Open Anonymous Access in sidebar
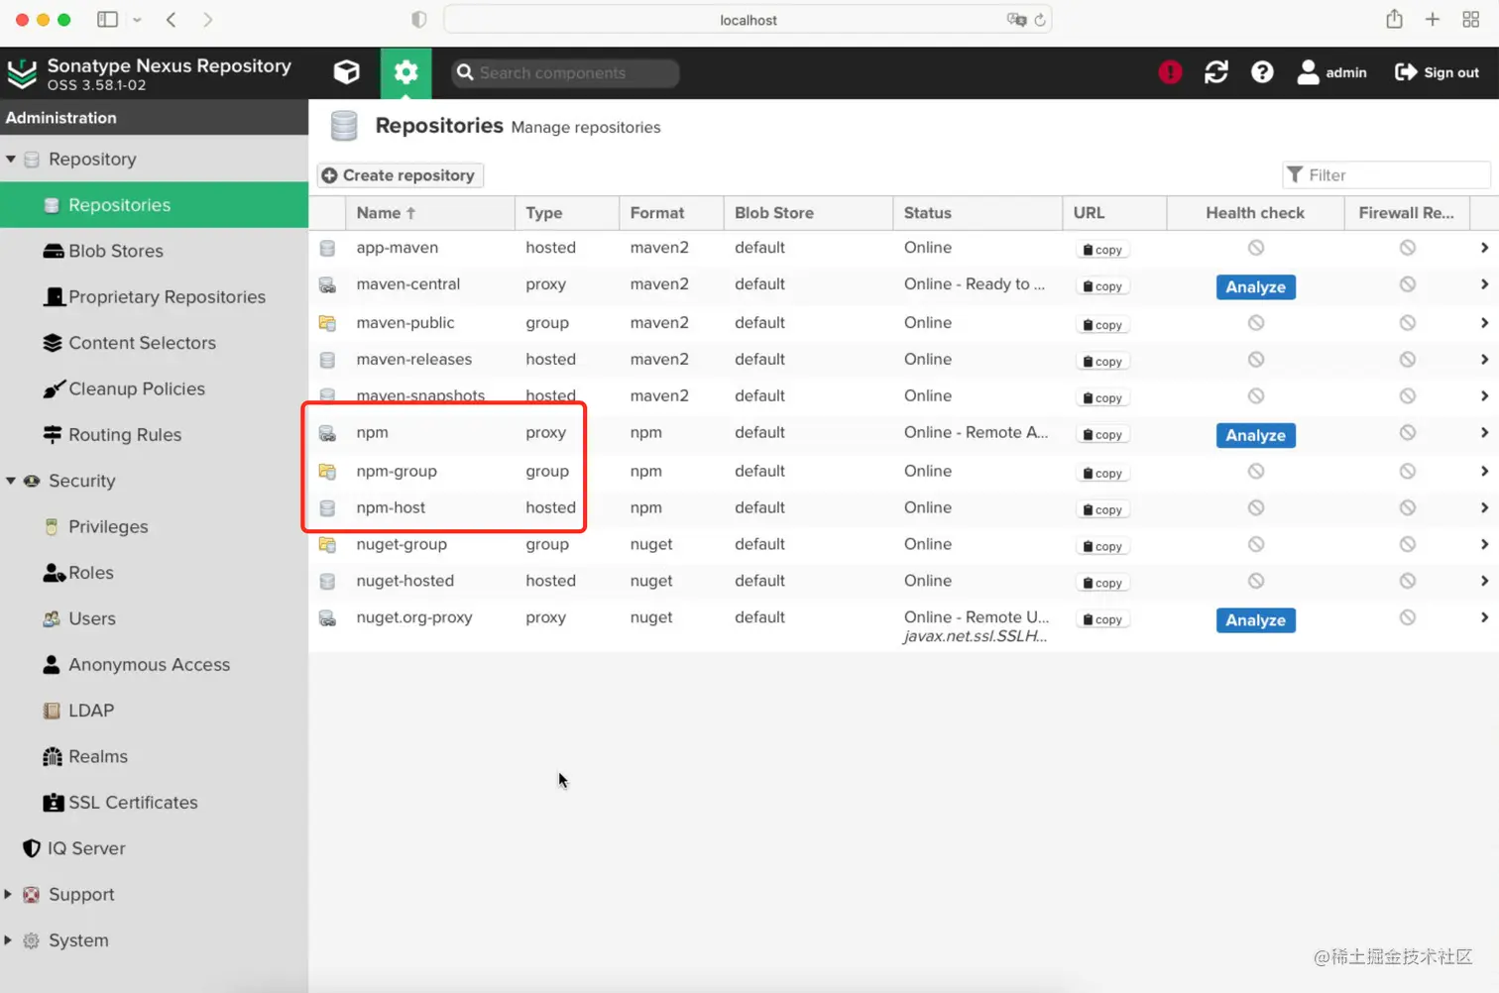Viewport: 1499px width, 993px height. 154,664
